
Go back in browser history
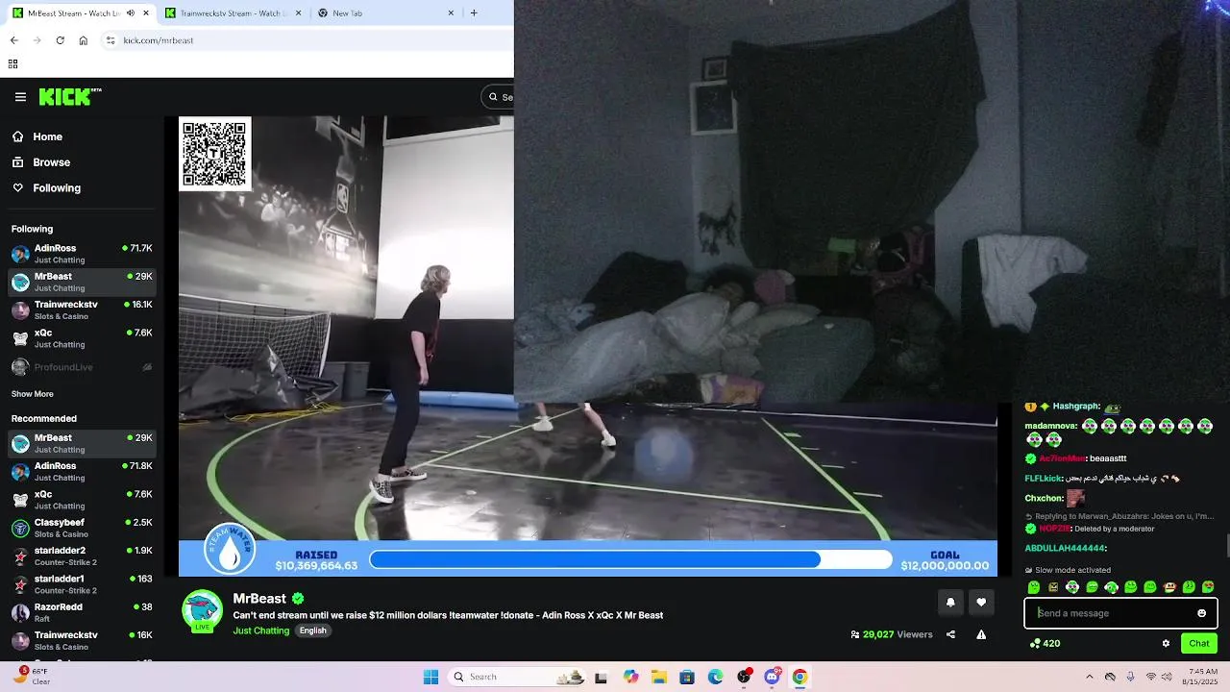(13, 40)
